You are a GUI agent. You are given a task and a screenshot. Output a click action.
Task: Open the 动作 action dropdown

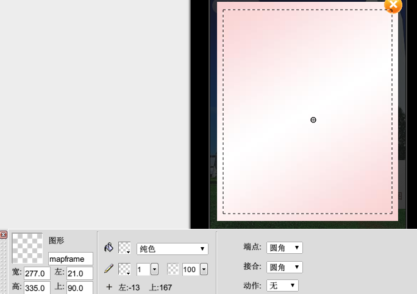coord(282,285)
